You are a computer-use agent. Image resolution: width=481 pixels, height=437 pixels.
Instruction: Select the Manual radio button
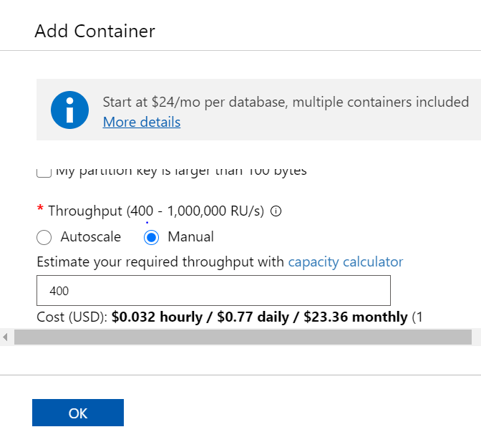tap(151, 237)
